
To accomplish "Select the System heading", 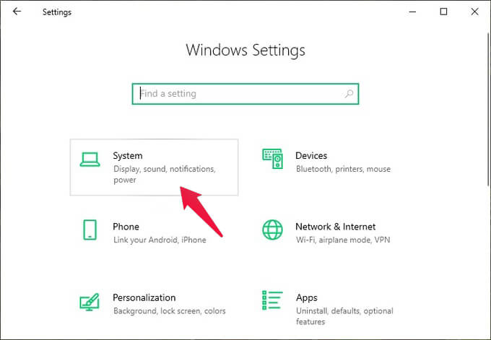I will (x=128, y=156).
